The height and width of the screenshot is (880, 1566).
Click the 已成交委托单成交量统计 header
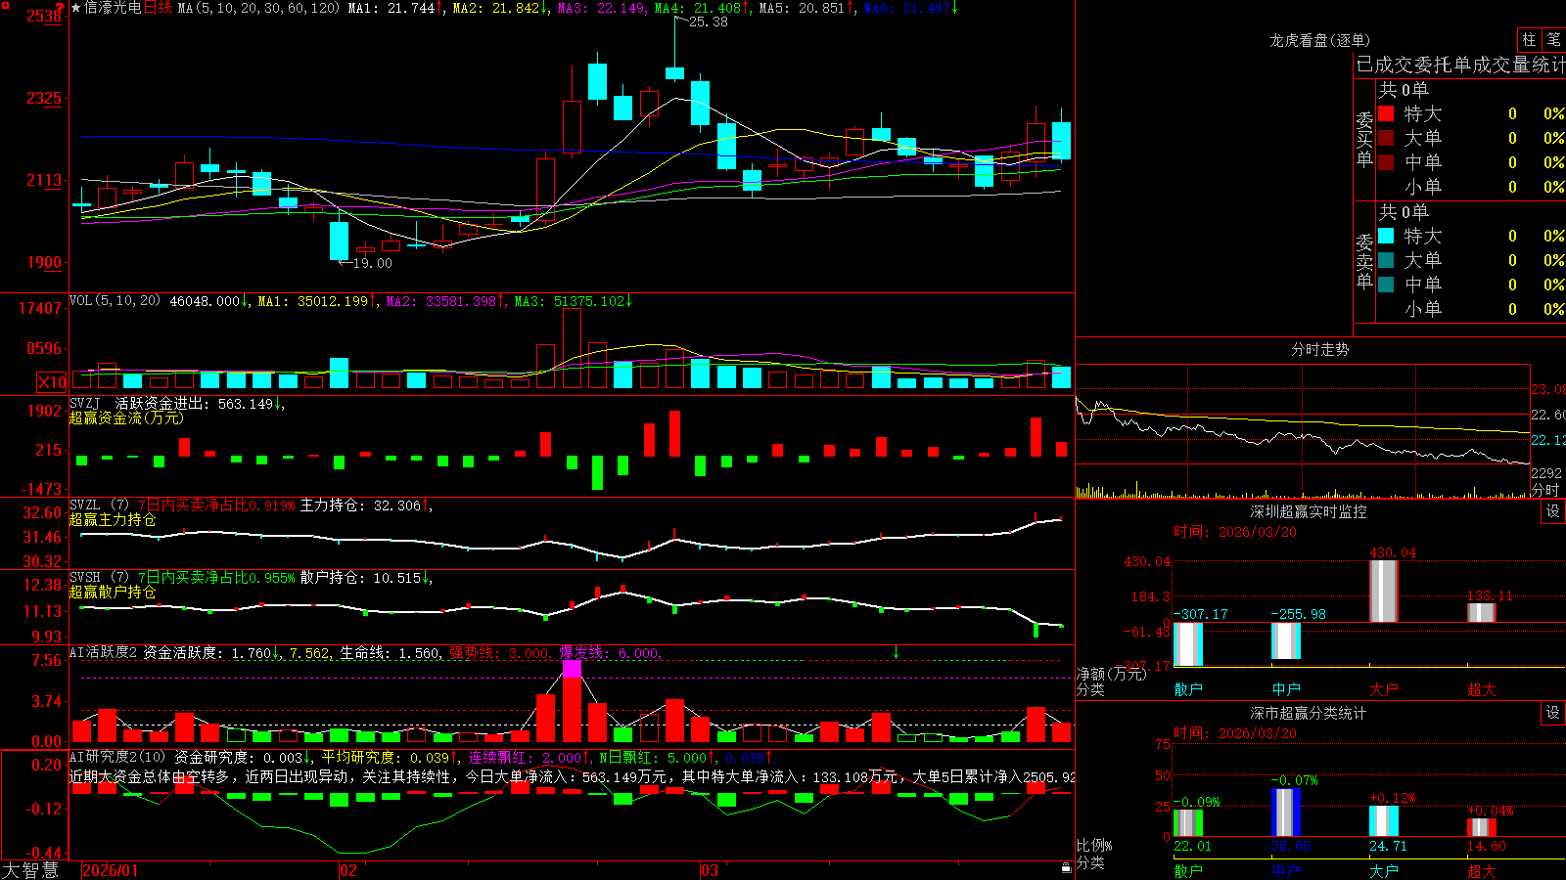pos(1460,65)
